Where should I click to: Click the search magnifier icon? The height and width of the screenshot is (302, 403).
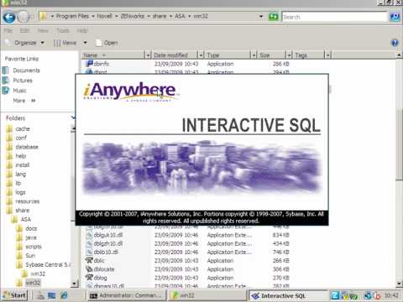coord(395,17)
